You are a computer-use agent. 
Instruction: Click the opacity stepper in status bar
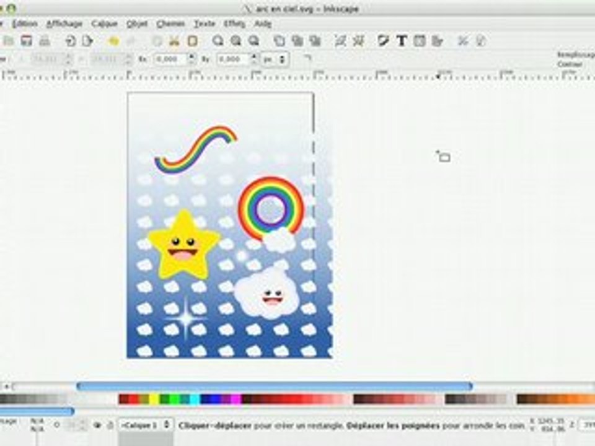tap(82, 426)
